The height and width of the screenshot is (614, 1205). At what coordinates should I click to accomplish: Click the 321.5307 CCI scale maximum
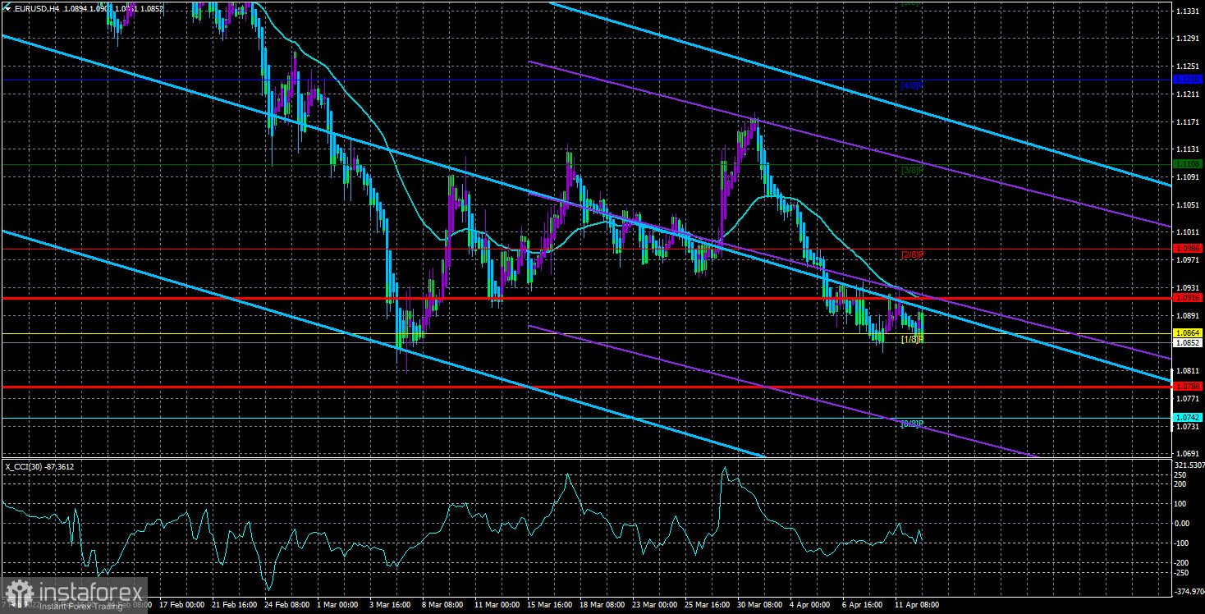pos(1188,465)
